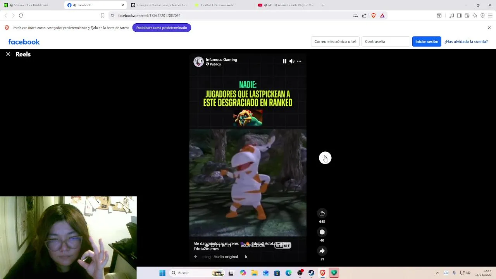The height and width of the screenshot is (279, 496).
Task: Open Copilot from the taskbar
Action: (x=243, y=273)
